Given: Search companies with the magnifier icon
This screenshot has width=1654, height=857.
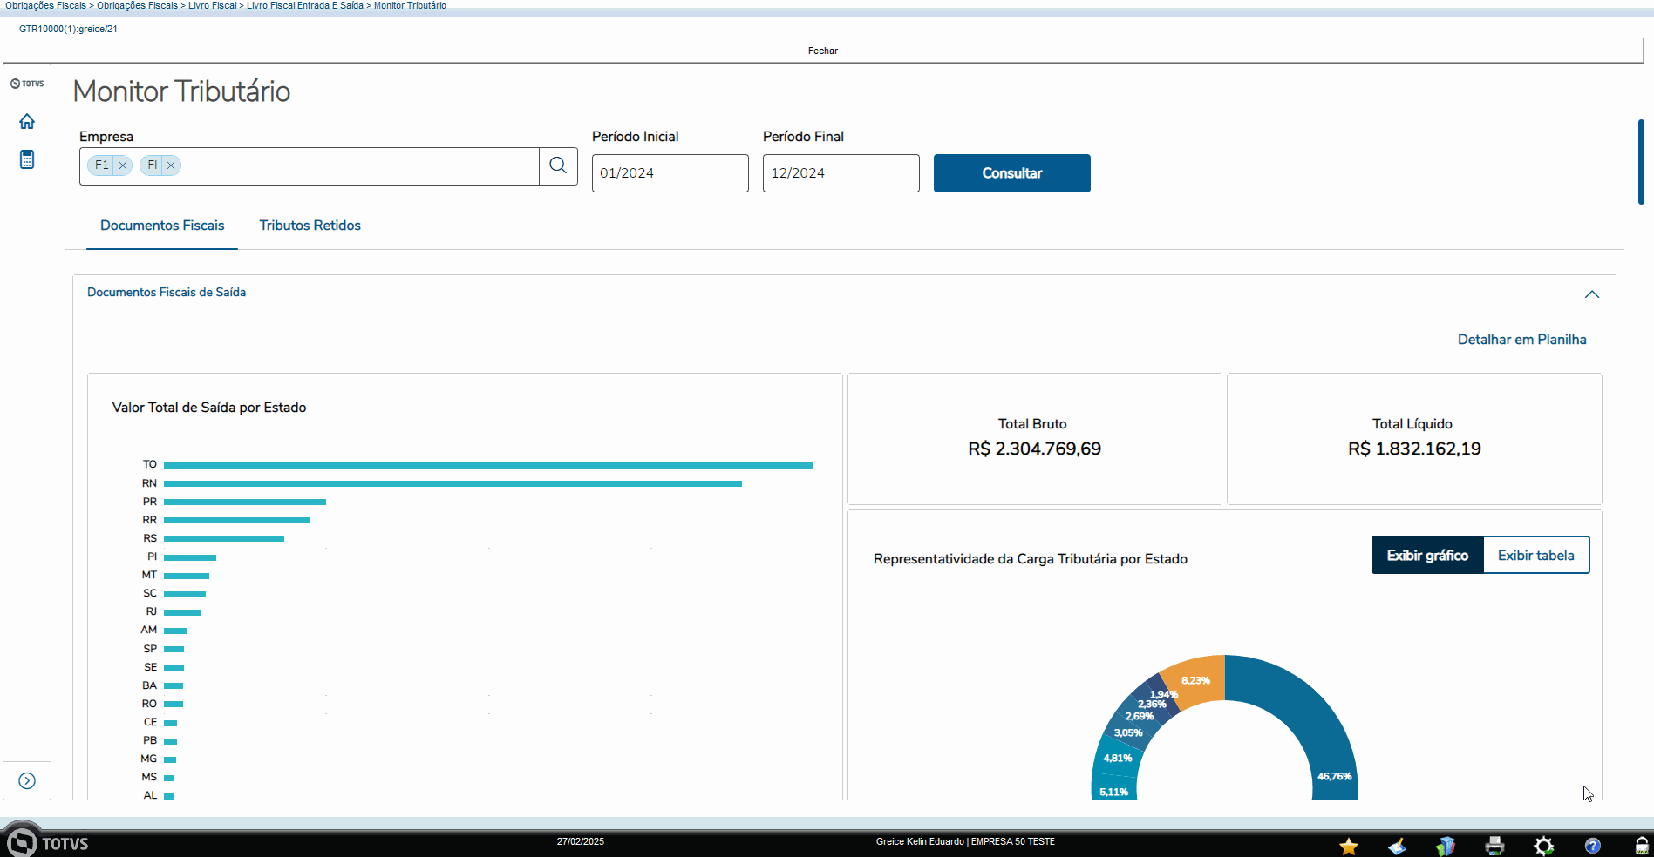Looking at the screenshot, I should [x=558, y=165].
